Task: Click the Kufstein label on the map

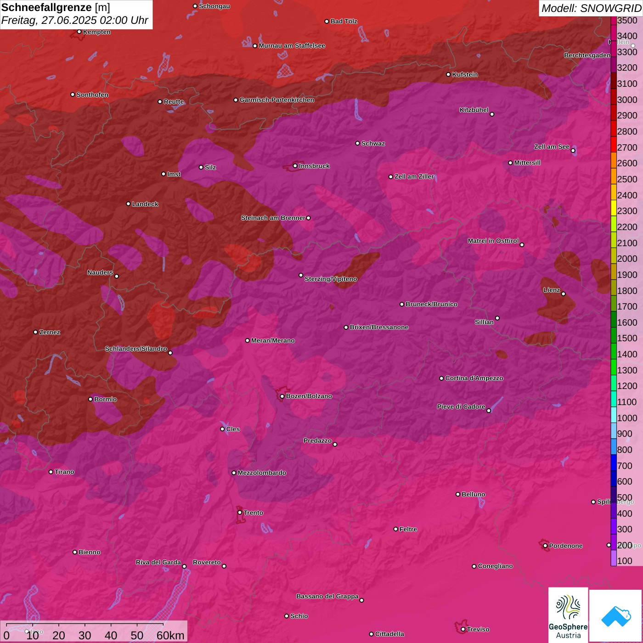Action: click(x=465, y=74)
